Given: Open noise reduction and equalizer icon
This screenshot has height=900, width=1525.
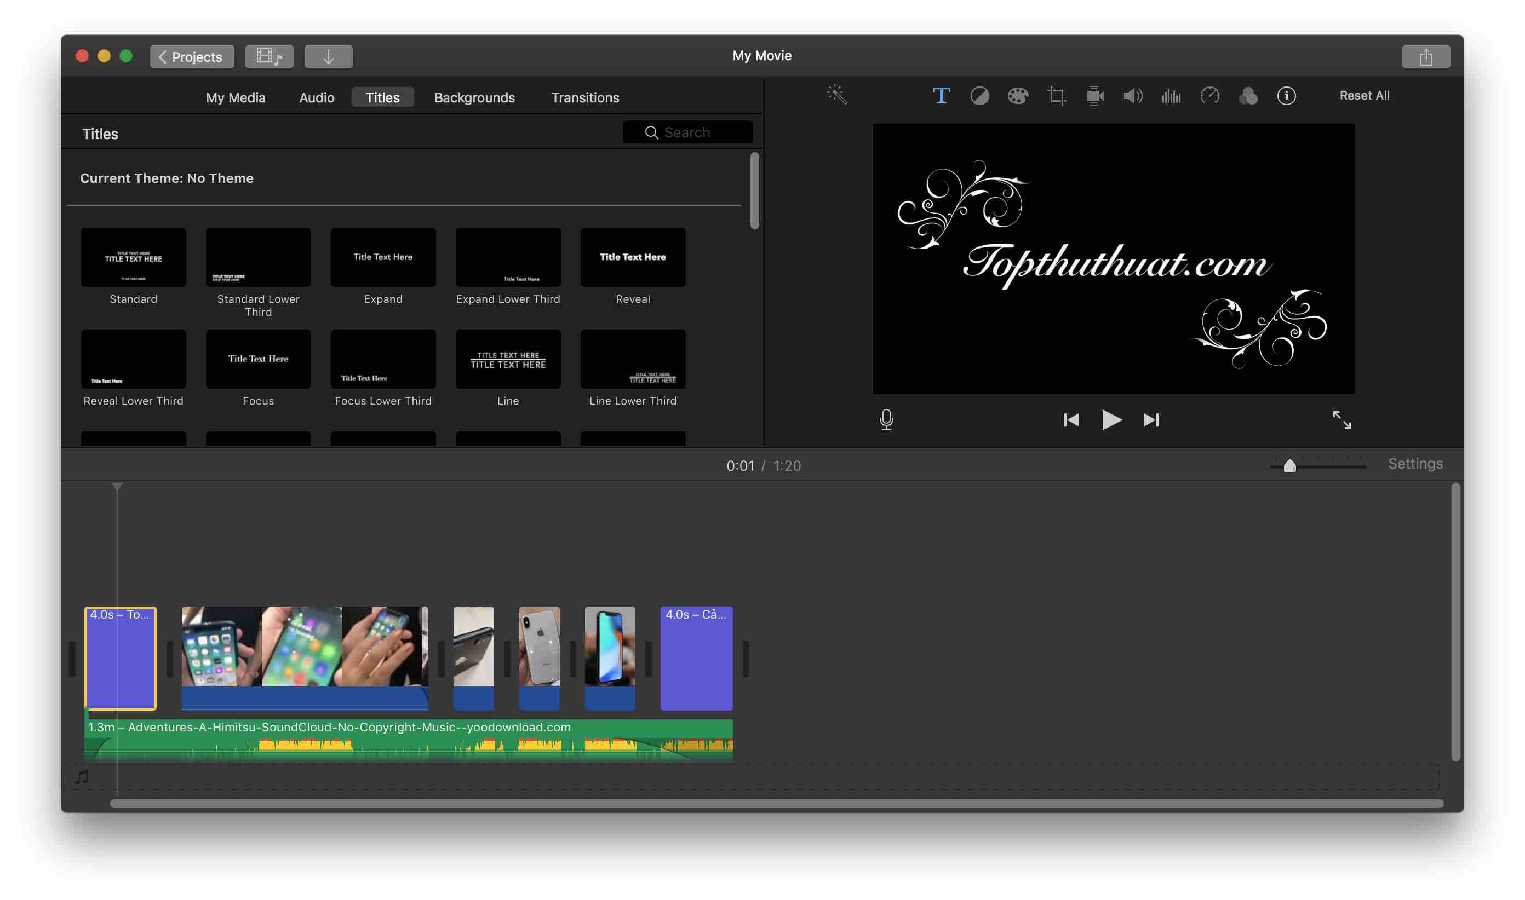Looking at the screenshot, I should (1171, 96).
